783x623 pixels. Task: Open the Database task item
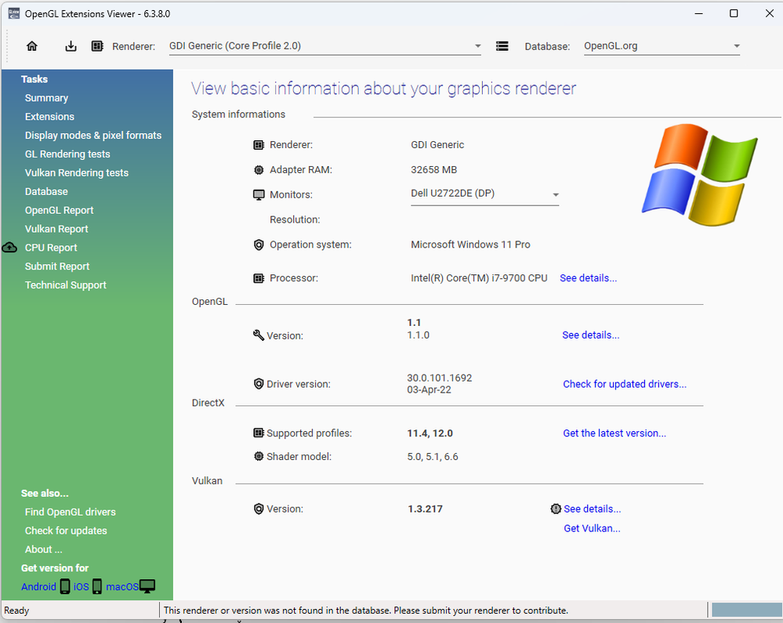[x=46, y=191]
